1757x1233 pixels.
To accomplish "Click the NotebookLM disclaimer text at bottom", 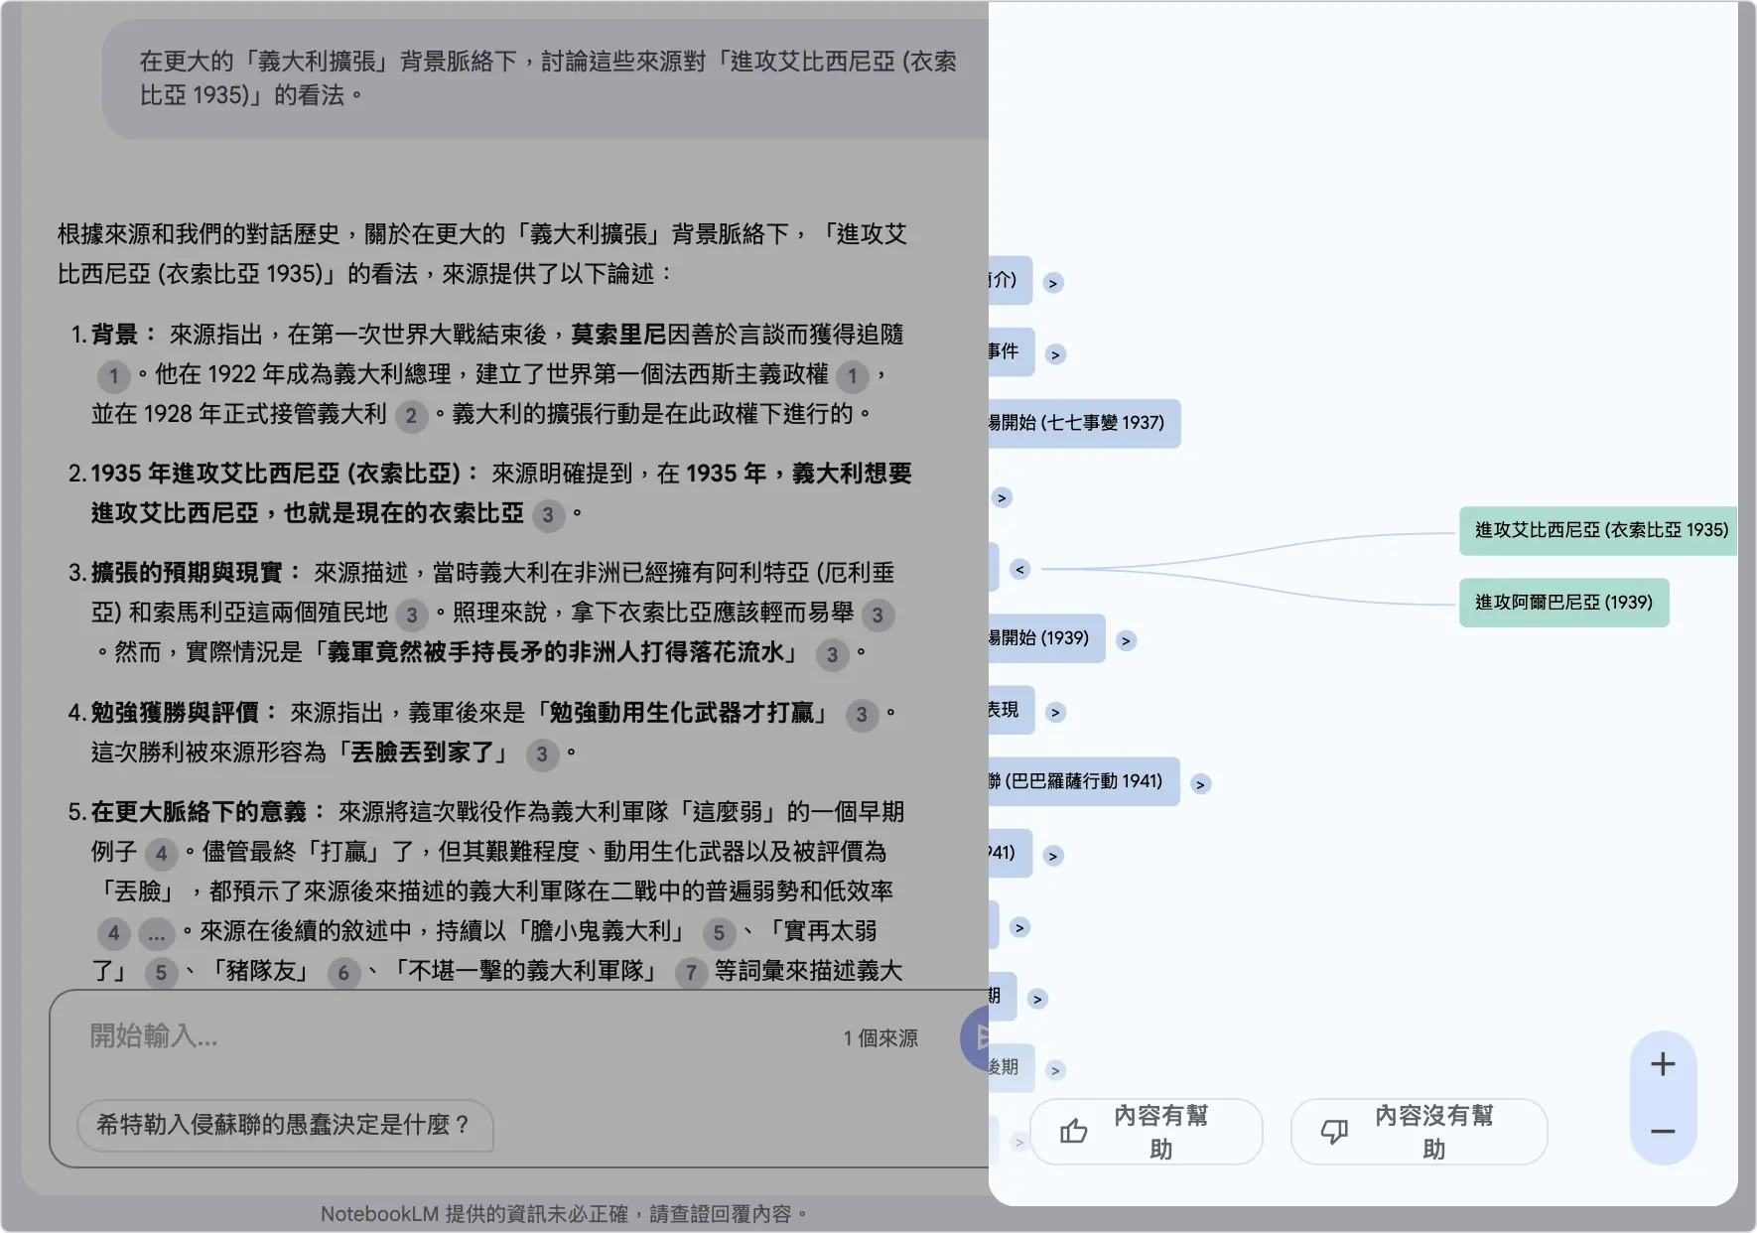I will [x=564, y=1214].
